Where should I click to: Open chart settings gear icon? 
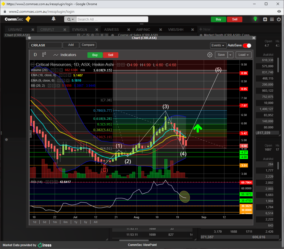[210, 55]
